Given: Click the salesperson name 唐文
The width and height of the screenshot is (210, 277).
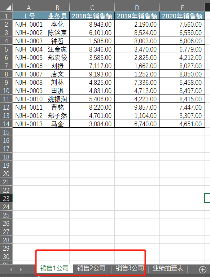Looking at the screenshot, I should pyautogui.click(x=57, y=74).
